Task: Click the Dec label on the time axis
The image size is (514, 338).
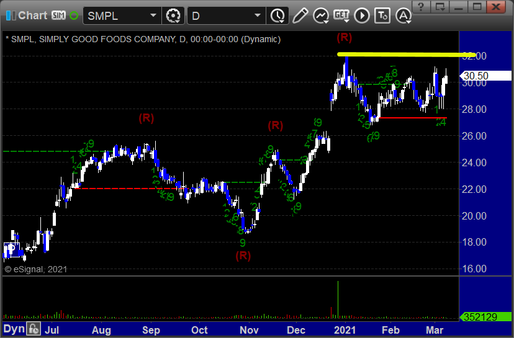Action: pos(296,330)
